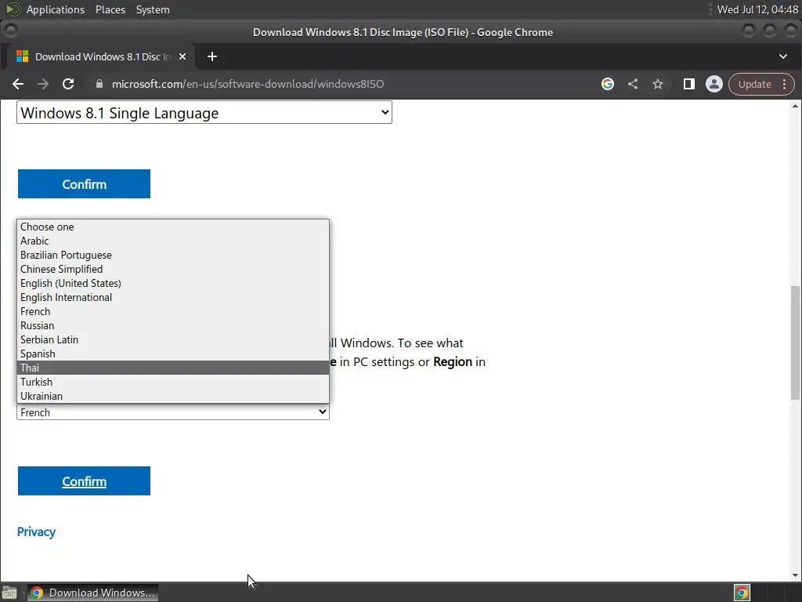Click the show desktop icon in taskbar

click(9, 593)
